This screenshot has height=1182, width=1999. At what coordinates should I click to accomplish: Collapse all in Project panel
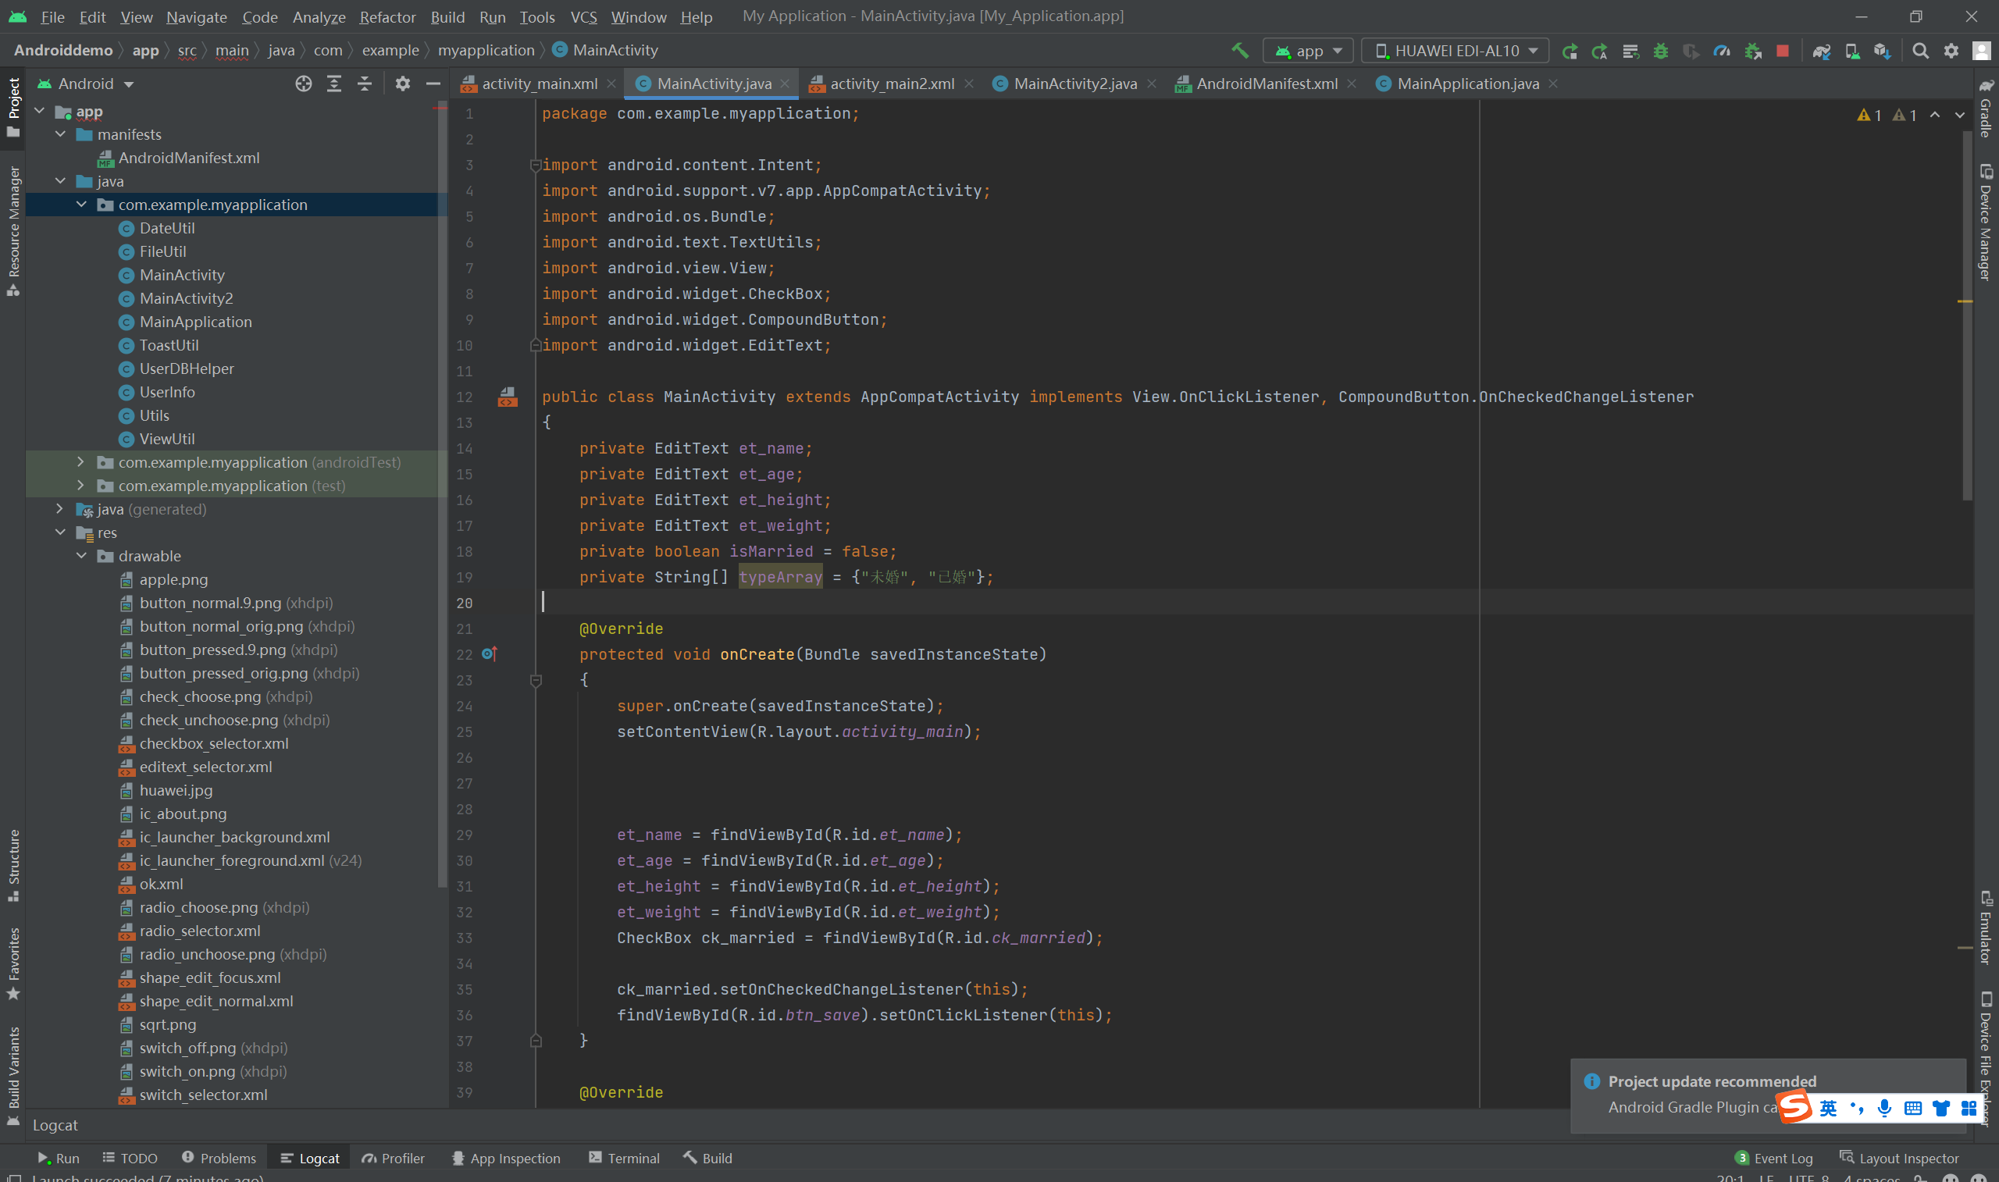tap(364, 84)
